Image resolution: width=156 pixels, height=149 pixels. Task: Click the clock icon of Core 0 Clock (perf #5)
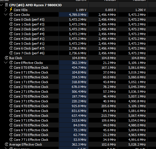[11, 19]
